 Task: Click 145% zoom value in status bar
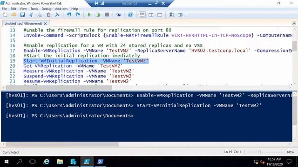click(x=290, y=152)
